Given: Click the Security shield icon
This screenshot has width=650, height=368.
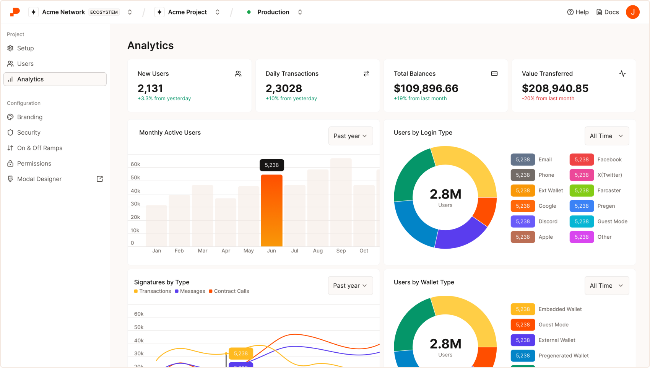Looking at the screenshot, I should tap(10, 132).
